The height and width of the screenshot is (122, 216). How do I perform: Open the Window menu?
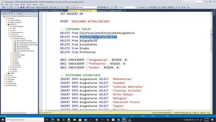(35, 4)
